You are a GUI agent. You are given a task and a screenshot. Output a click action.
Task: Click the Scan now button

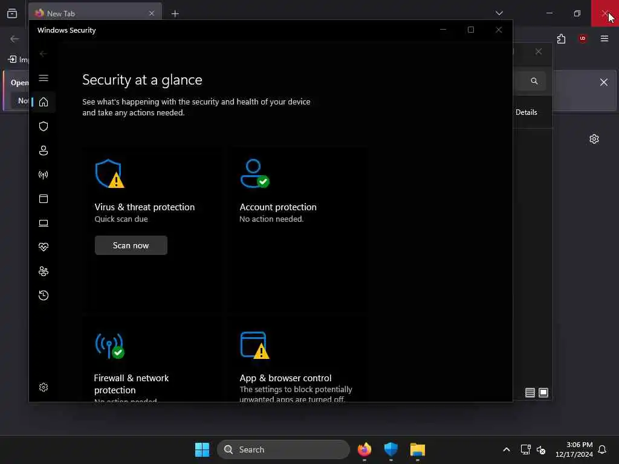point(131,245)
